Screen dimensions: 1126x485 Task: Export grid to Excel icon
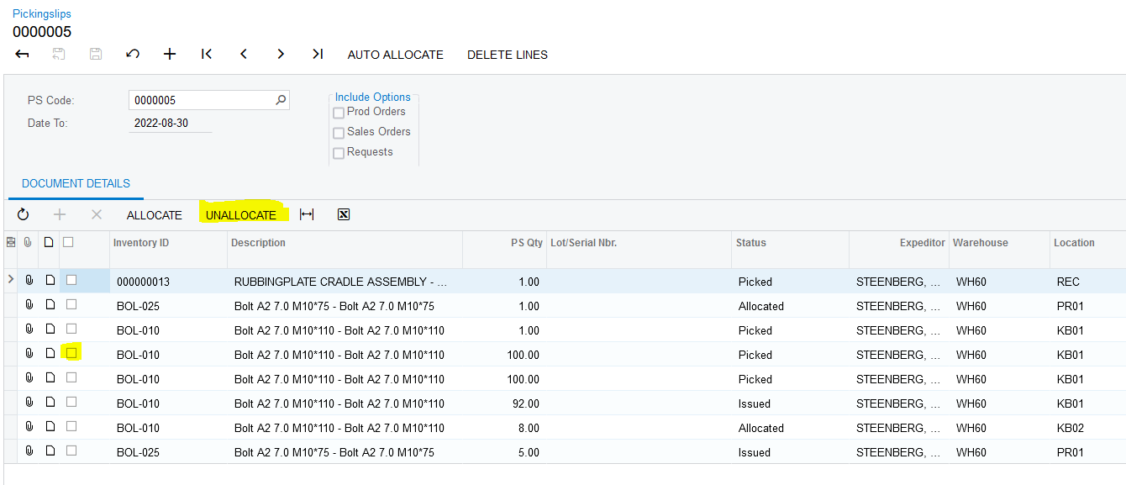click(x=343, y=215)
